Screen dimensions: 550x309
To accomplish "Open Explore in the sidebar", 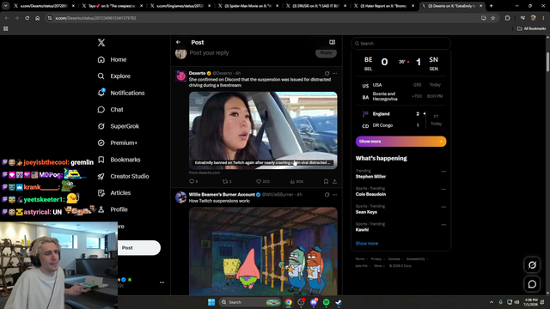I will tap(114, 76).
